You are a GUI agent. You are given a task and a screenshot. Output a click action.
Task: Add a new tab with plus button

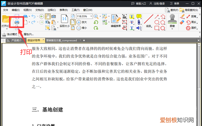[84, 41]
